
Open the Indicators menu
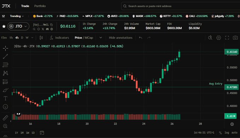point(59,38)
